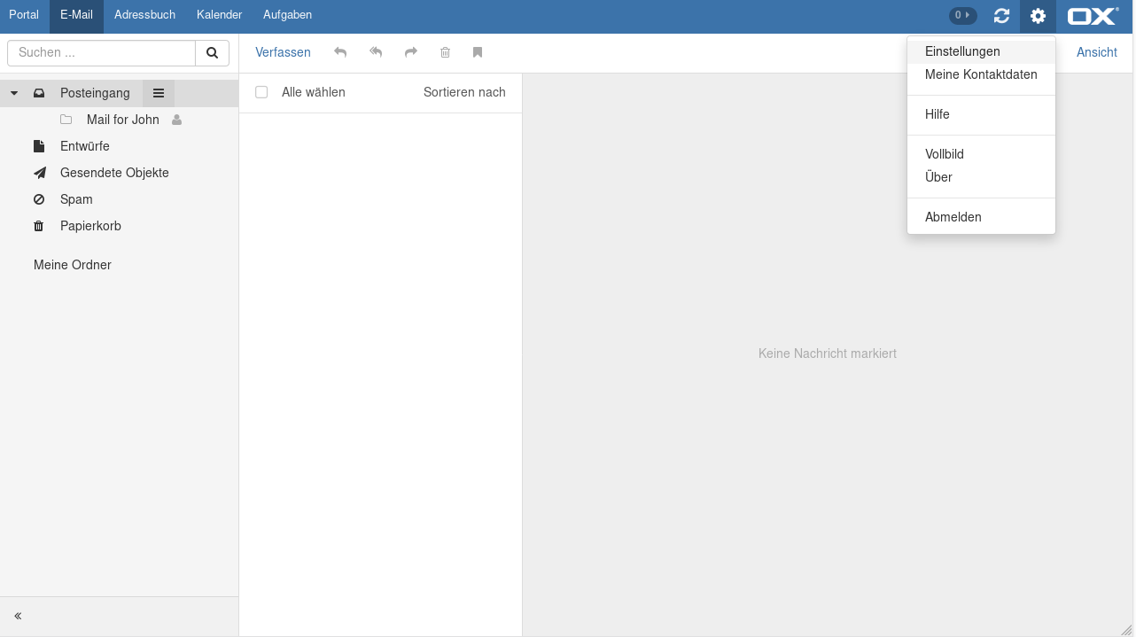The width and height of the screenshot is (1136, 637).
Task: Open Posteingang folder actions hamburger menu
Action: tap(159, 93)
